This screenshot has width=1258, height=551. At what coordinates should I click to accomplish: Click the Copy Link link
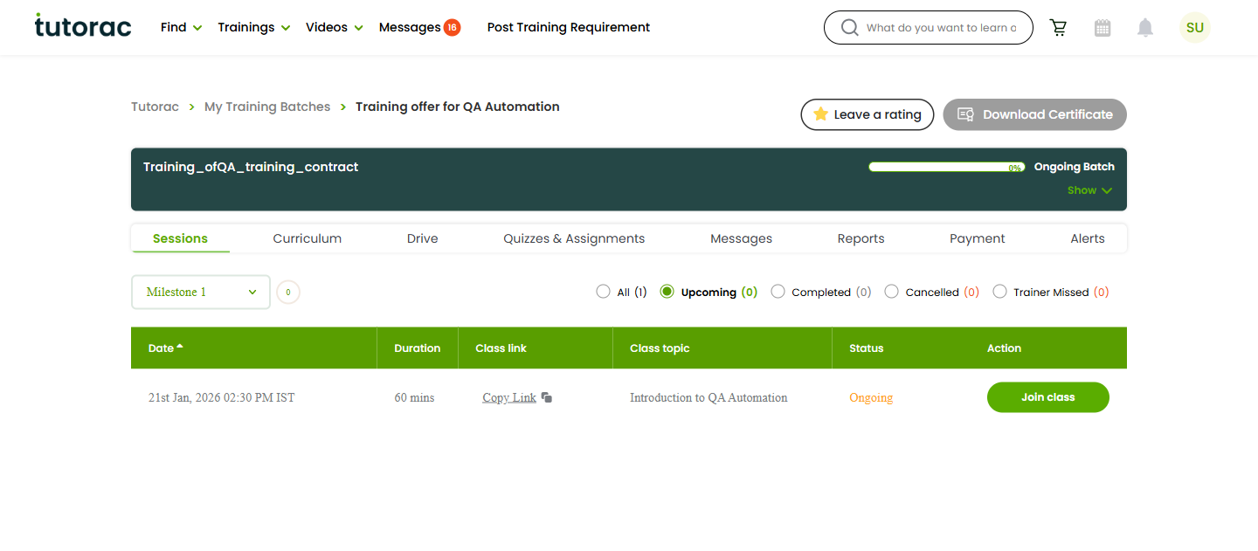tap(509, 397)
